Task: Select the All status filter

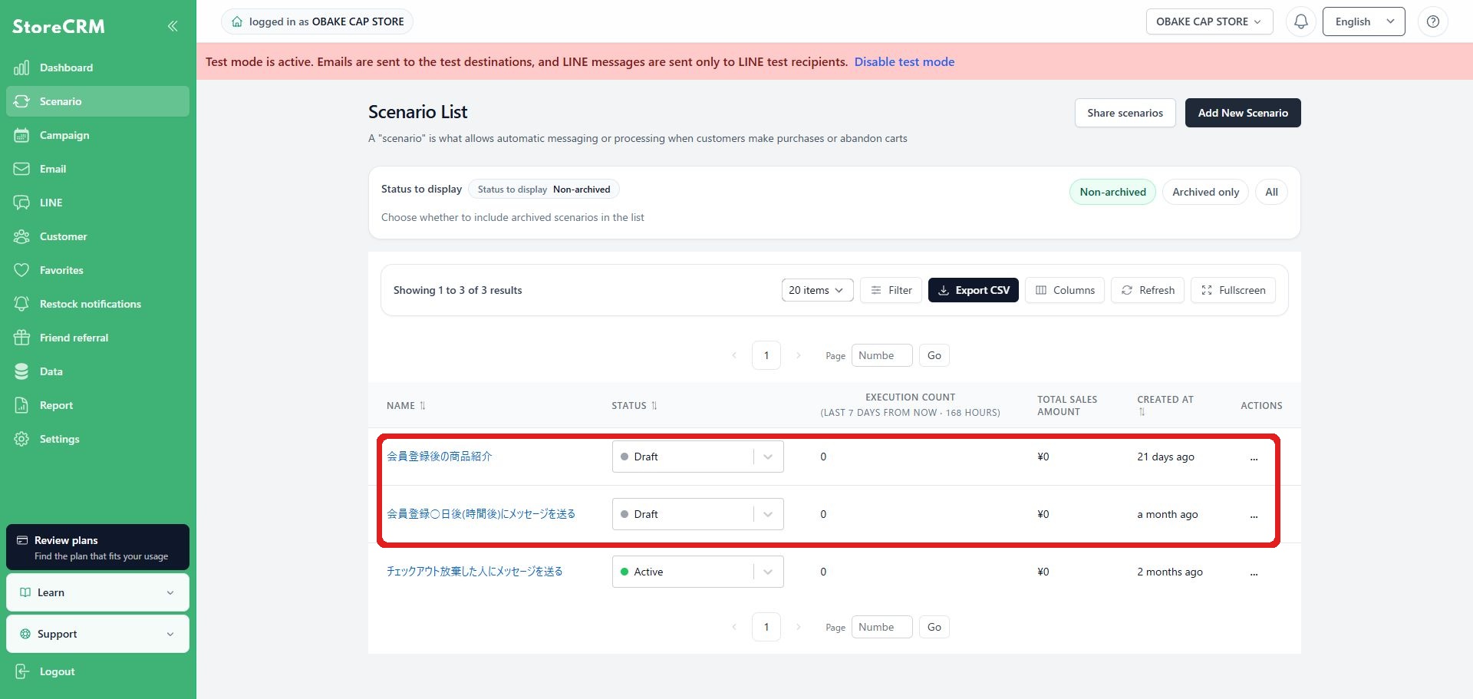Action: pyautogui.click(x=1271, y=192)
